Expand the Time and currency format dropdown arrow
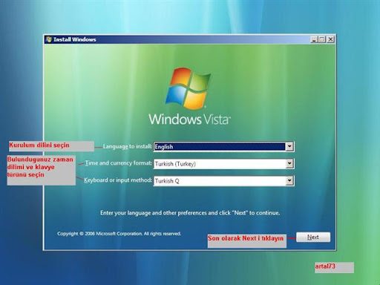The image size is (380, 285). [x=289, y=163]
